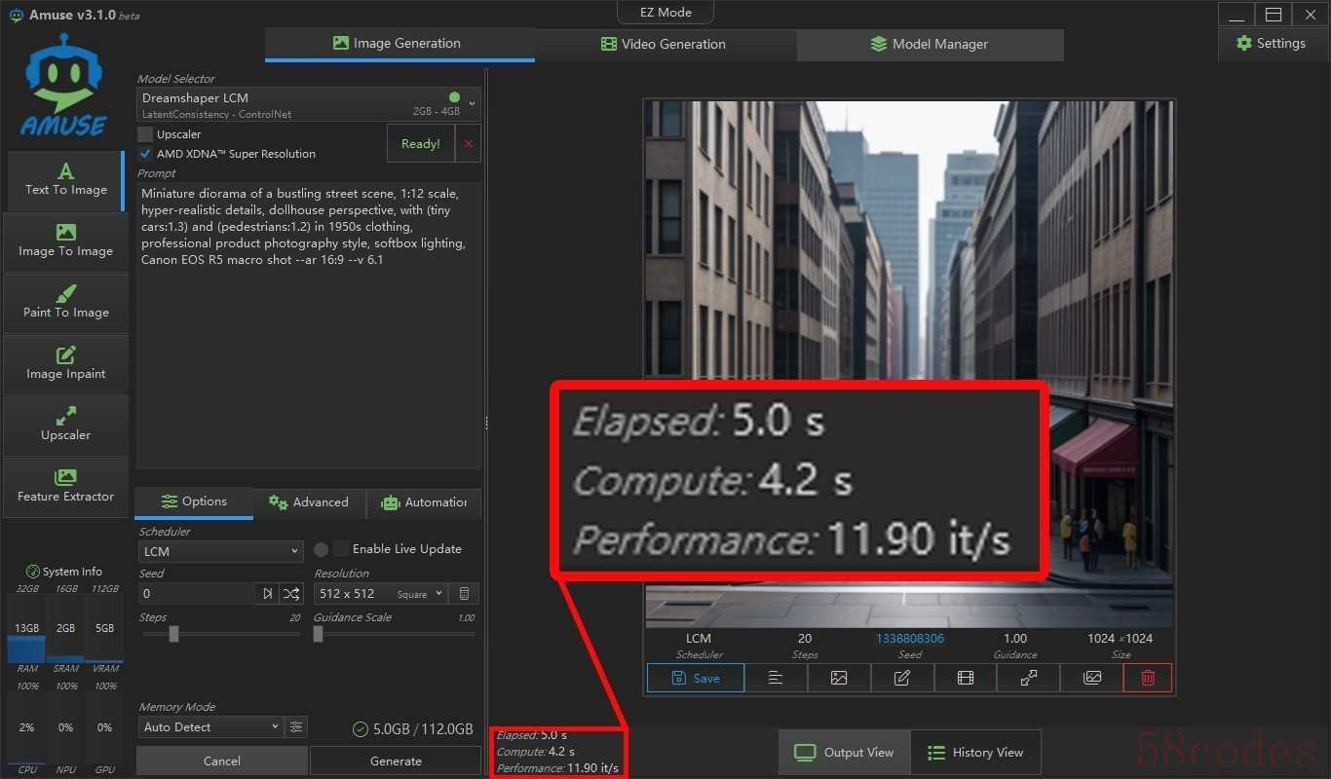This screenshot has height=779, width=1331.
Task: Open the resolution calculator icon
Action: (x=465, y=594)
